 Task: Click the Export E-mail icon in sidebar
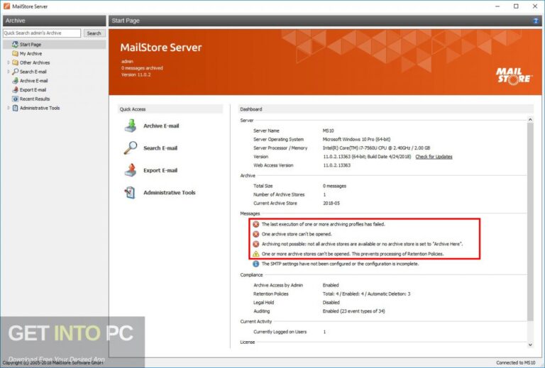point(15,89)
